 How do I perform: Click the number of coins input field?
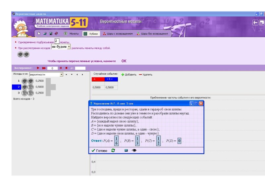[57, 41]
